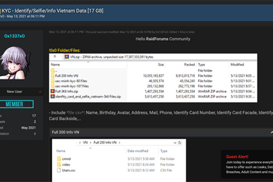Image resolution: width=273 pixels, height=182 pixels.
Task: Open the Explorer address bar history dropdown
Action: click(x=175, y=142)
